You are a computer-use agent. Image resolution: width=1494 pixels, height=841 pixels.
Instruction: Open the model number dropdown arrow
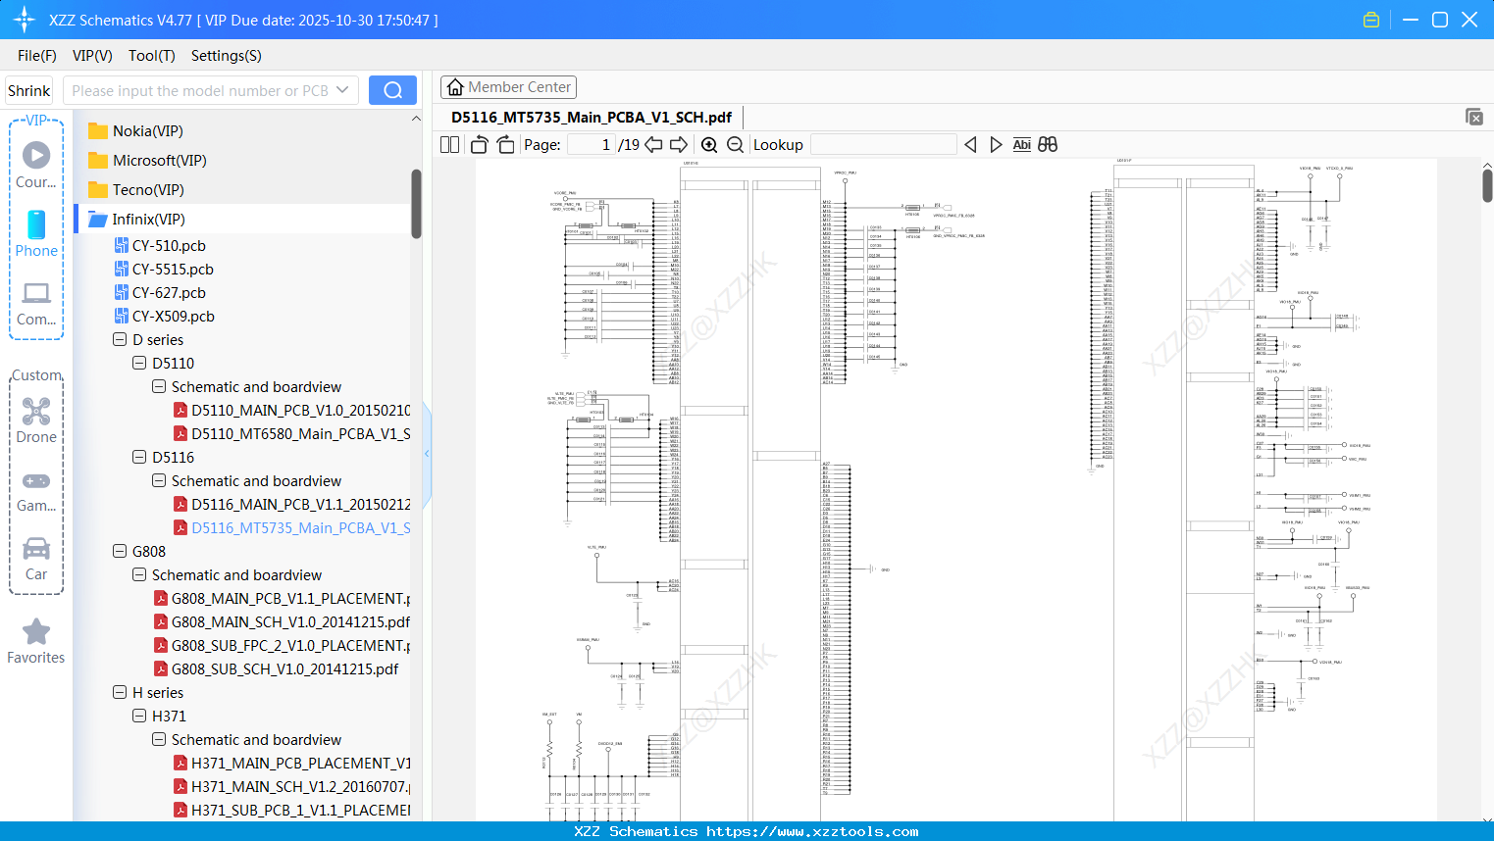pyautogui.click(x=342, y=90)
